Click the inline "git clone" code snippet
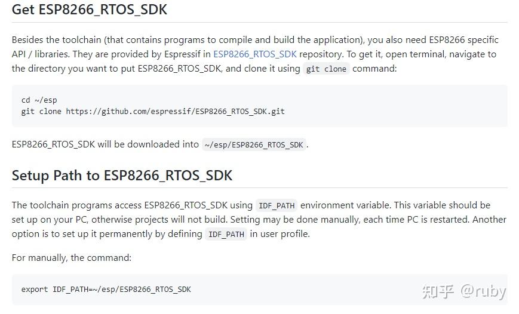 point(326,69)
